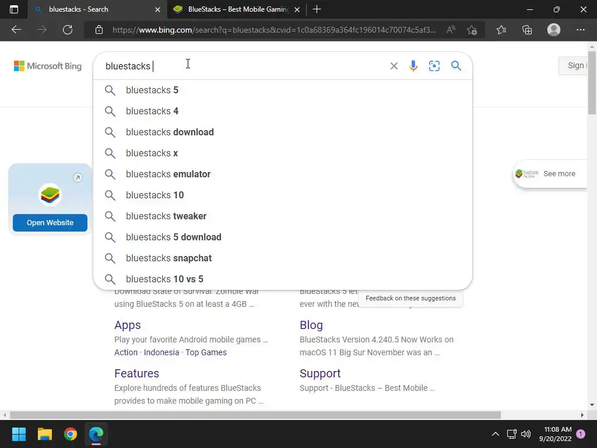Select suggestion "bluestacks 10 vs 5"
This screenshot has height=448, width=597.
(x=283, y=279)
